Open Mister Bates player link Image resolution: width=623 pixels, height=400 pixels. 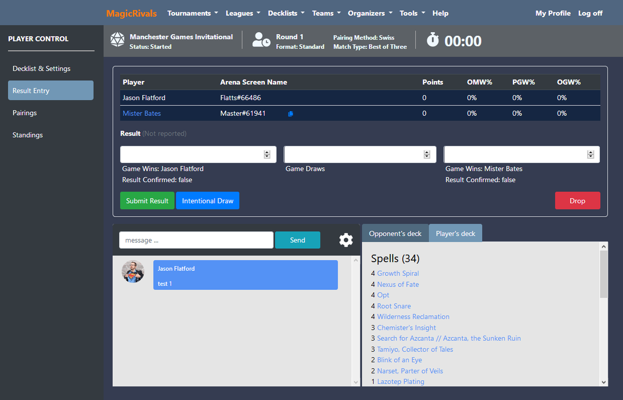(x=142, y=113)
